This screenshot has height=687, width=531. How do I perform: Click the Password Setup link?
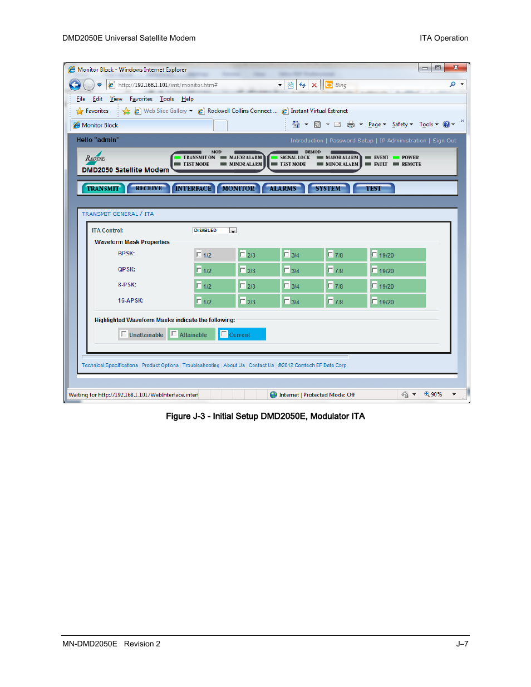point(351,141)
